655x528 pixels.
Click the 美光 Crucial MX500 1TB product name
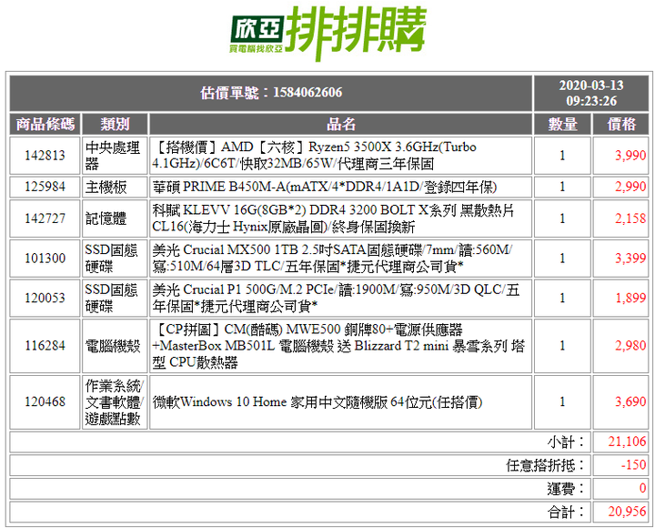333,258
